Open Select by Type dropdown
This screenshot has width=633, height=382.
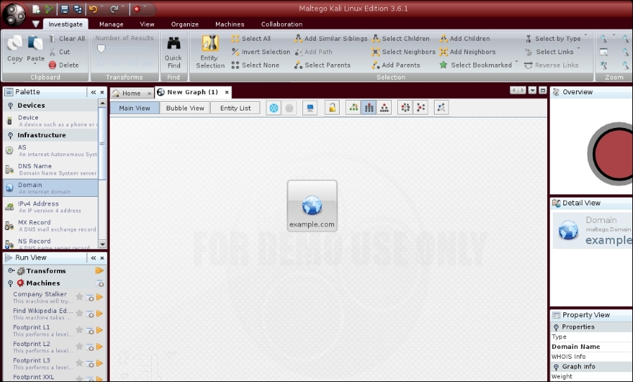point(556,39)
